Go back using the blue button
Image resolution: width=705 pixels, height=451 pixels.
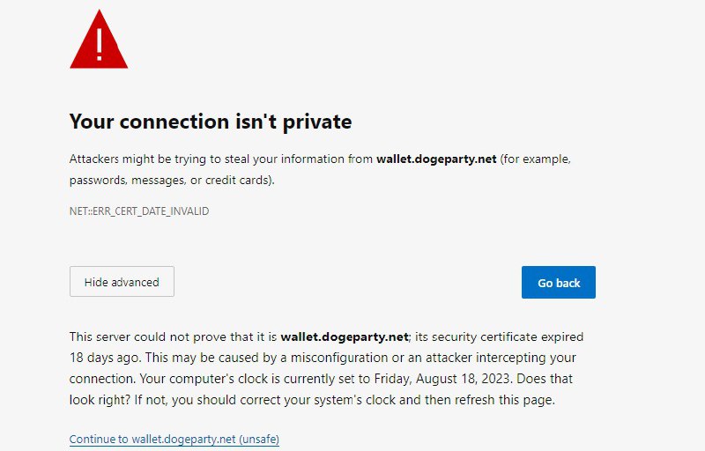click(x=559, y=283)
